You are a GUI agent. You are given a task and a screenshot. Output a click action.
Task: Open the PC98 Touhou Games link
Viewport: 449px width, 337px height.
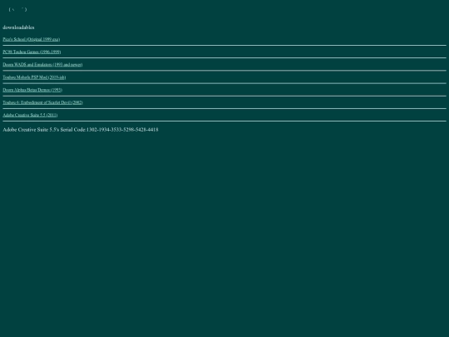click(x=32, y=52)
